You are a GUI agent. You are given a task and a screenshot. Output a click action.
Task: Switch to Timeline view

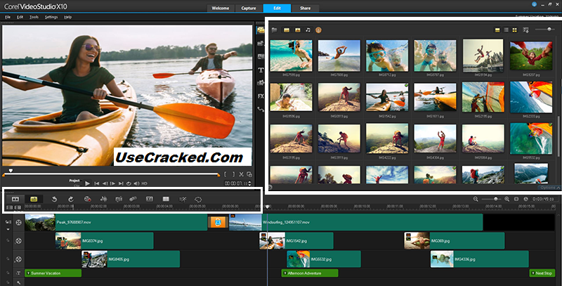(34, 199)
